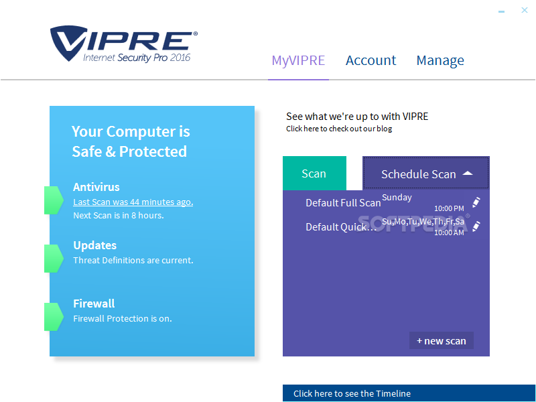Open the Account tab
The image size is (536, 402).
pyautogui.click(x=371, y=60)
